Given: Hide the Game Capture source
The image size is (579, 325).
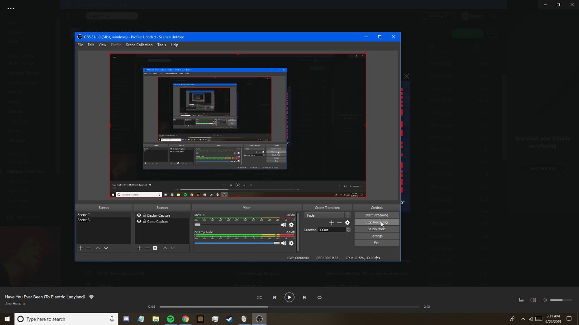Looking at the screenshot, I should click(x=139, y=222).
